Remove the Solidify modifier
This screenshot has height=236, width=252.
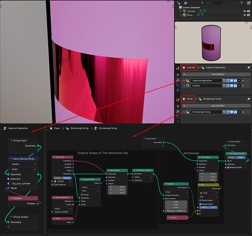(243, 86)
